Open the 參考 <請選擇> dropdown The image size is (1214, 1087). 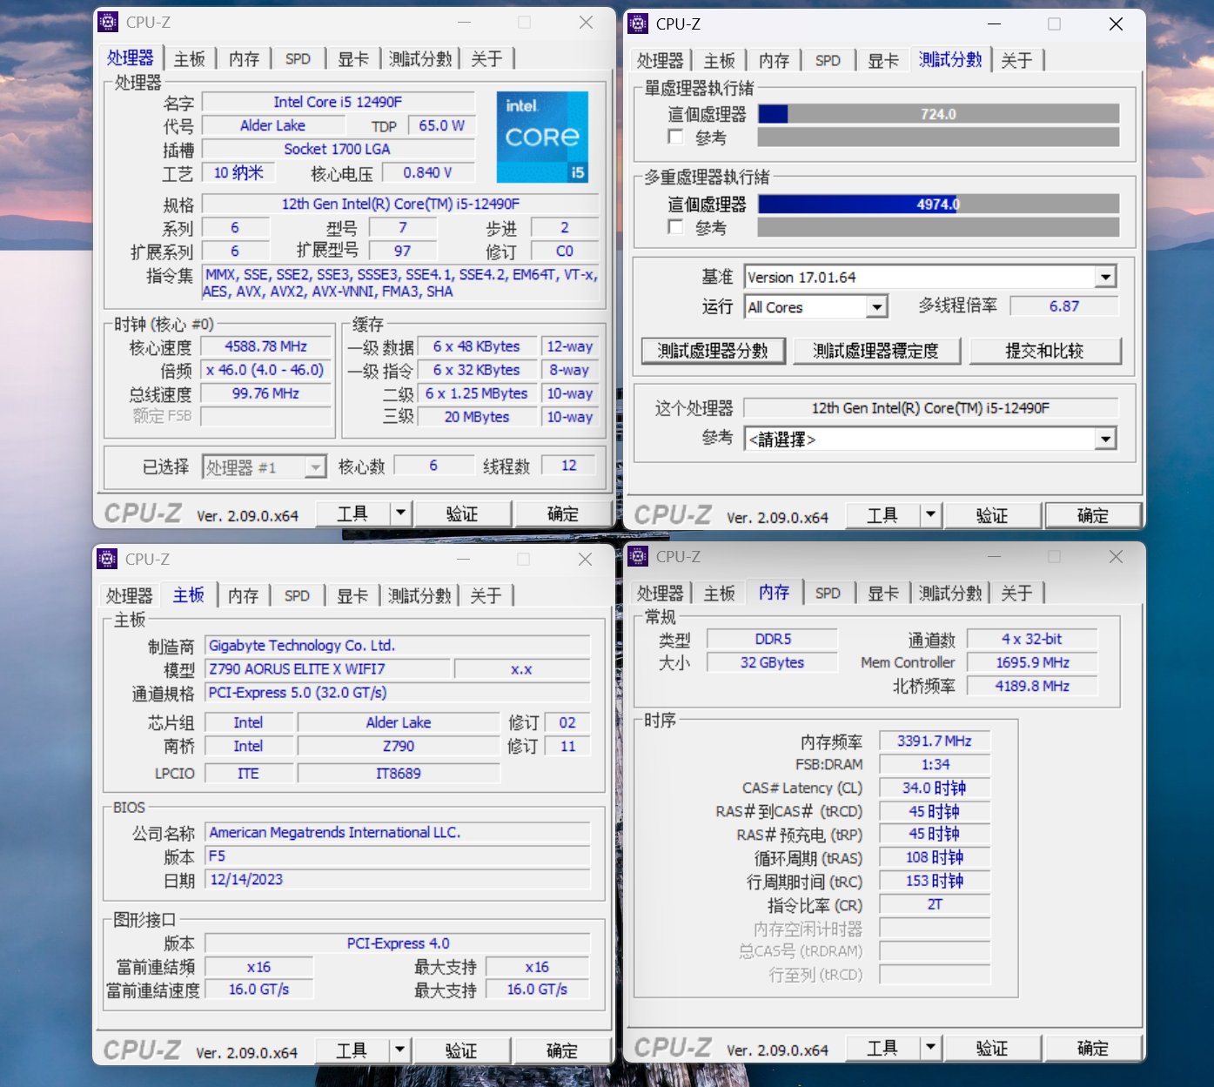click(x=1105, y=439)
